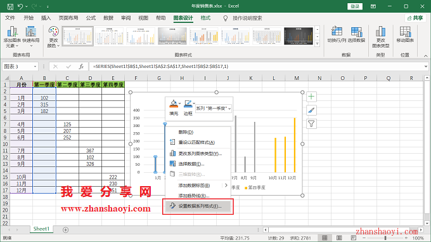Click the cancel X in formula bar
431x242 pixels.
click(56, 66)
